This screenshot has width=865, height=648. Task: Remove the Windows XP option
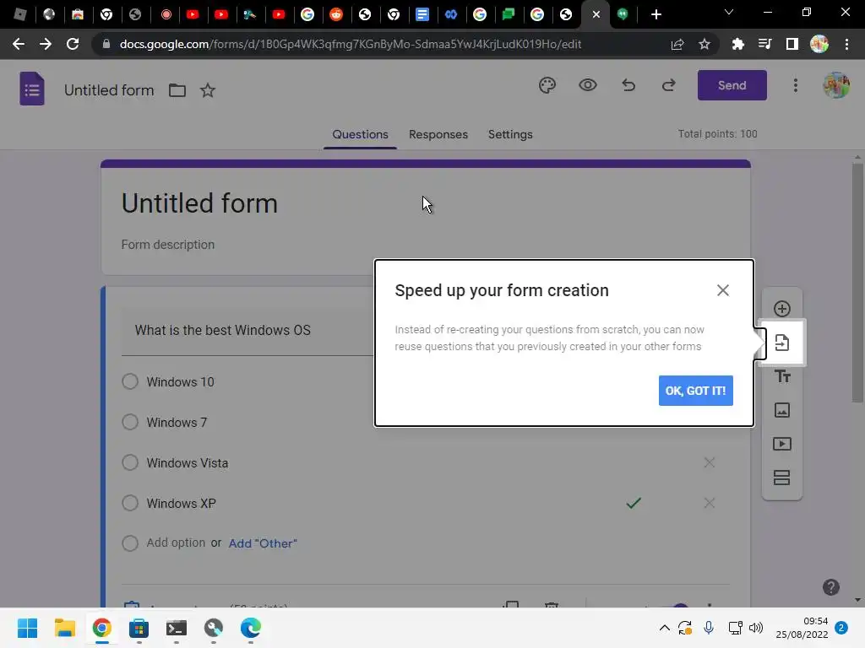(710, 503)
